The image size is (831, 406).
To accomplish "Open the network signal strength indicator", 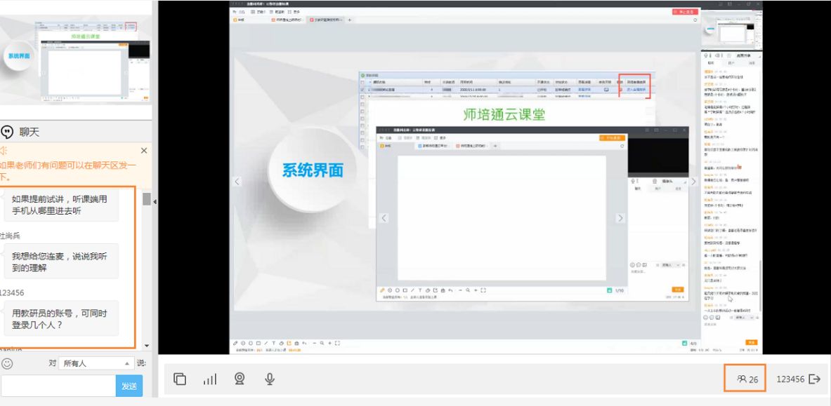I will pos(210,379).
